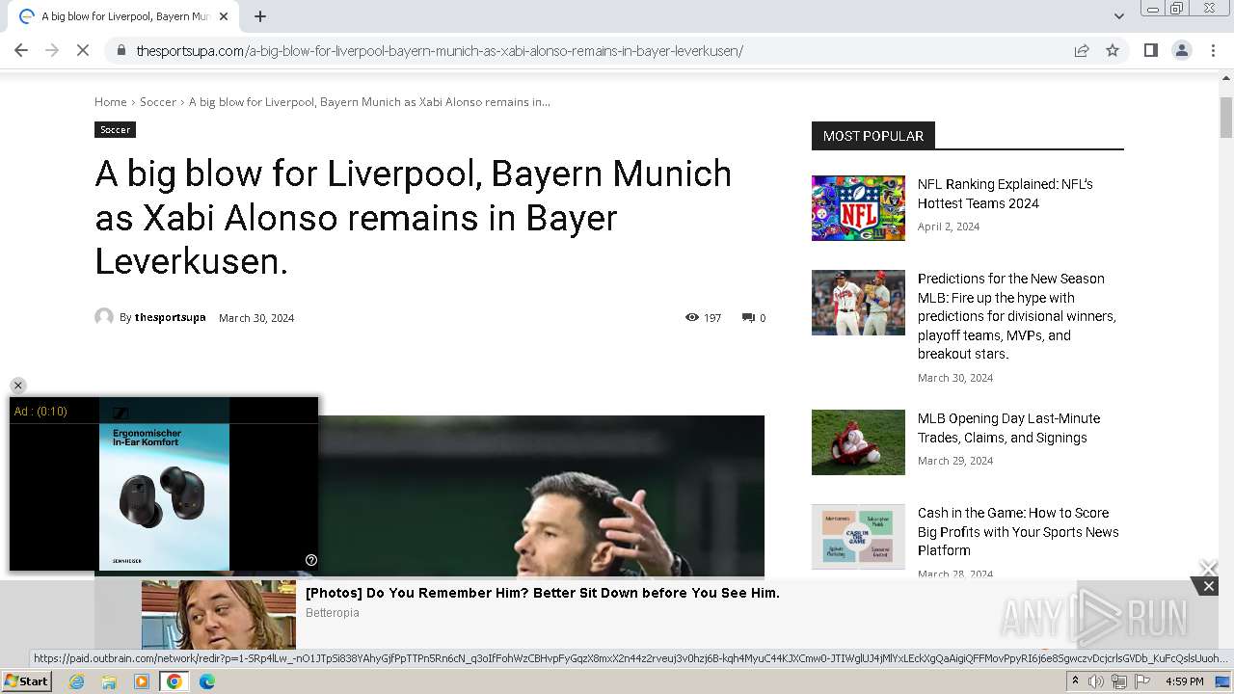Click the volume speaker tray icon

click(1096, 681)
